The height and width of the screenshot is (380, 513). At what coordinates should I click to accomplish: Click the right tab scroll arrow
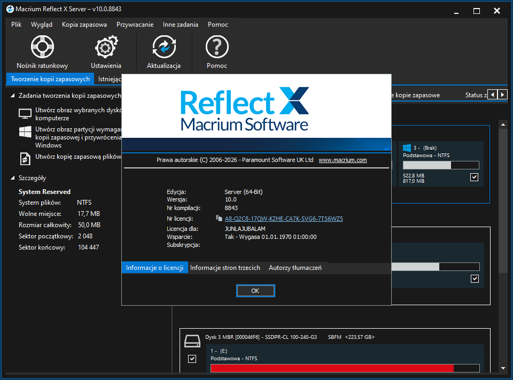pos(502,95)
